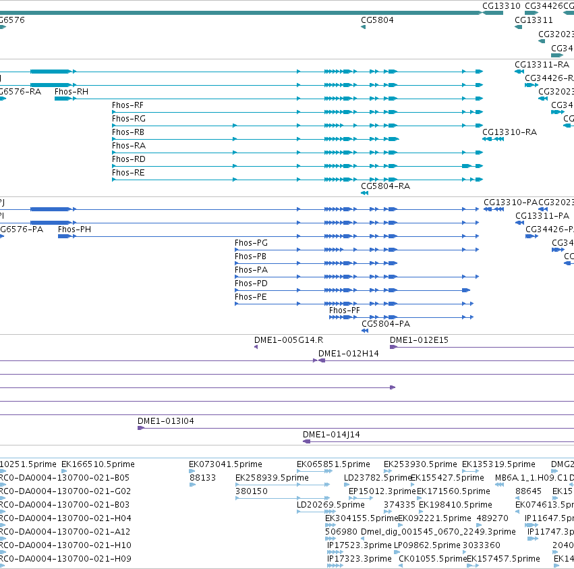Click the DME1-013I04 start glyph
This screenshot has width=574, height=569.
141,428
